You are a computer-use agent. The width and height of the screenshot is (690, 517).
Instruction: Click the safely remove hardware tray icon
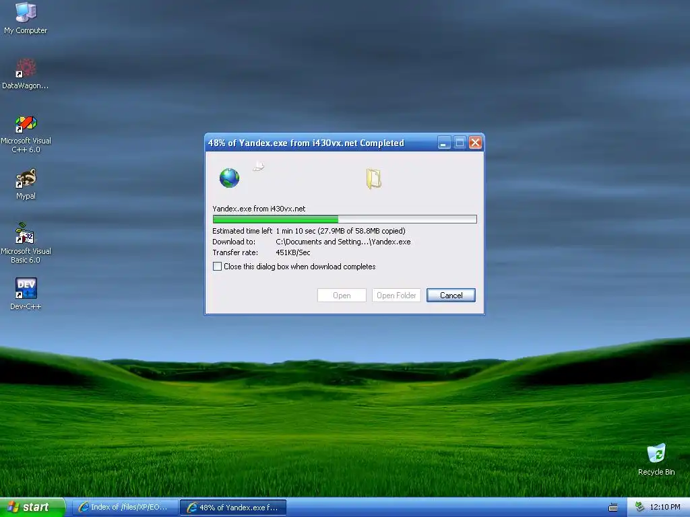point(639,507)
